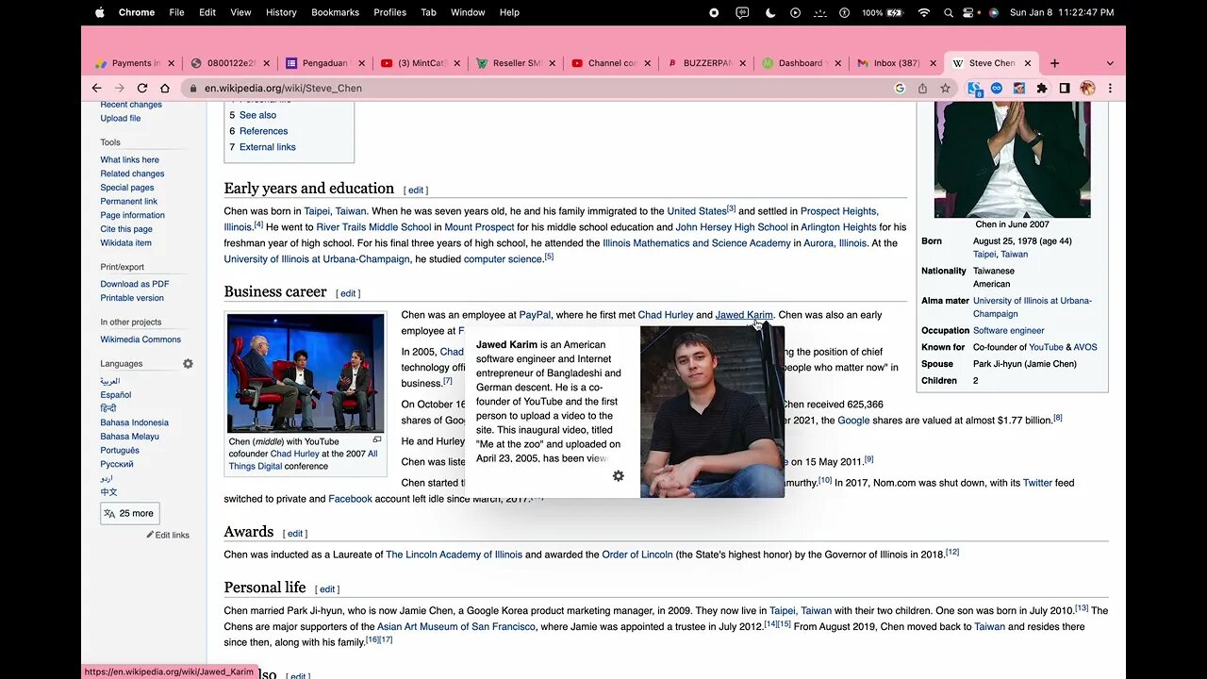Viewport: 1207px width, 679px height.
Task: Jump to See also in contents
Action: [257, 115]
